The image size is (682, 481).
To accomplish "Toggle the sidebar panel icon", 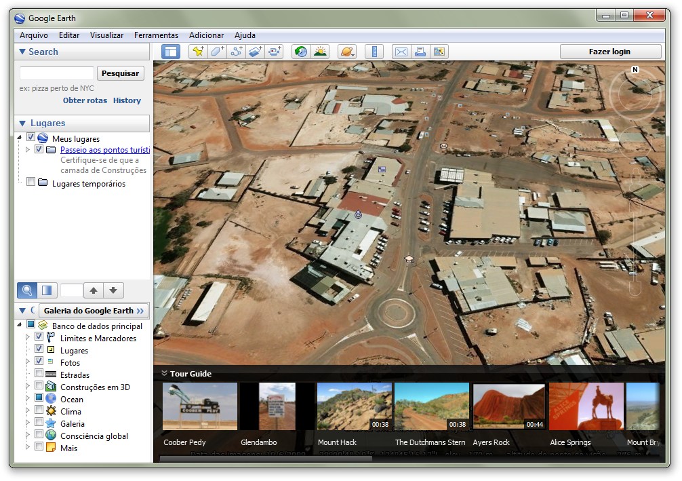I will pyautogui.click(x=171, y=52).
